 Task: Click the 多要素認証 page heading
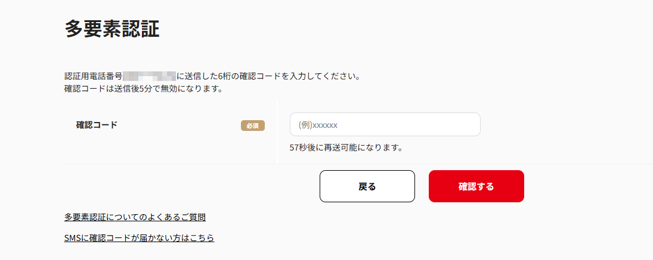point(112,29)
